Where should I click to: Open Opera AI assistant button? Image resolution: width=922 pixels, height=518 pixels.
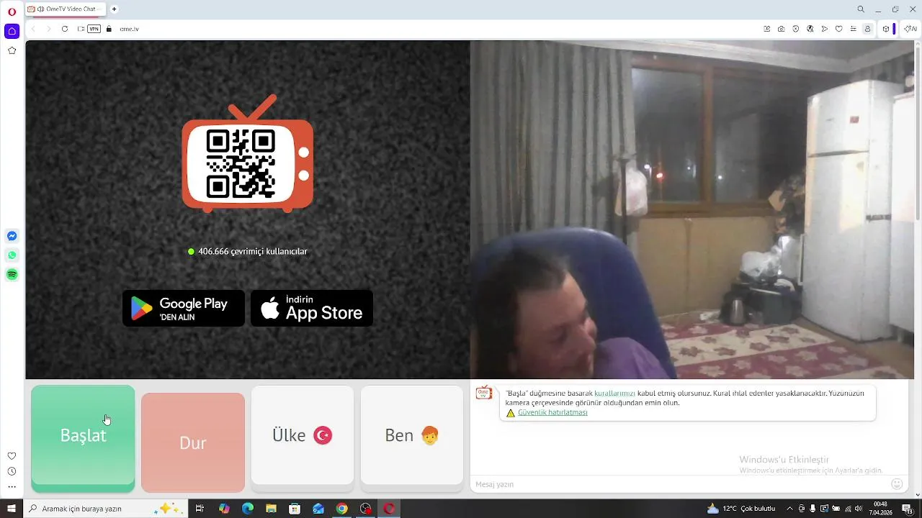pos(910,29)
